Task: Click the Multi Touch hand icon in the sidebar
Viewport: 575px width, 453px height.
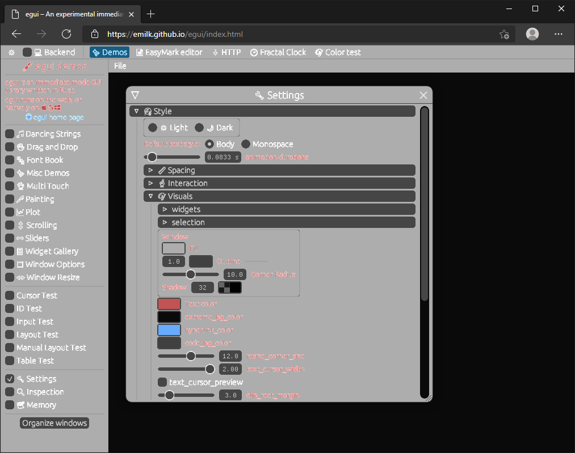Action: 21,186
